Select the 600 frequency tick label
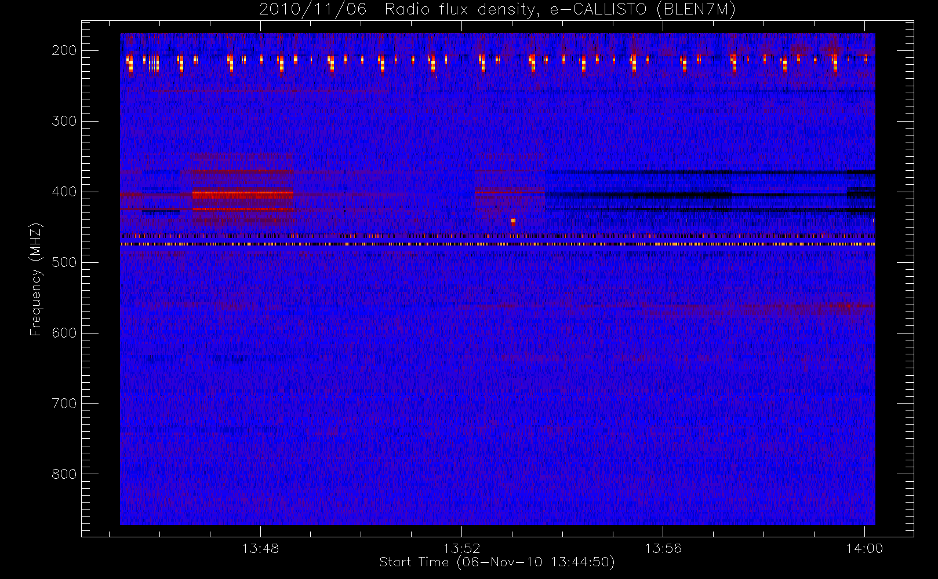This screenshot has height=579, width=938. pyautogui.click(x=64, y=333)
